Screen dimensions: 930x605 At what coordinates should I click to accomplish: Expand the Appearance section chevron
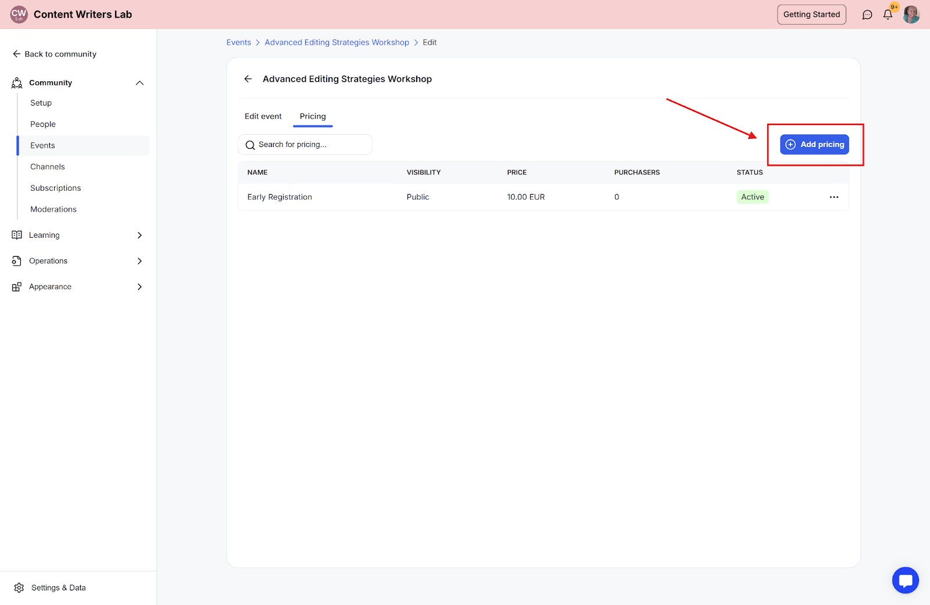[x=139, y=287]
